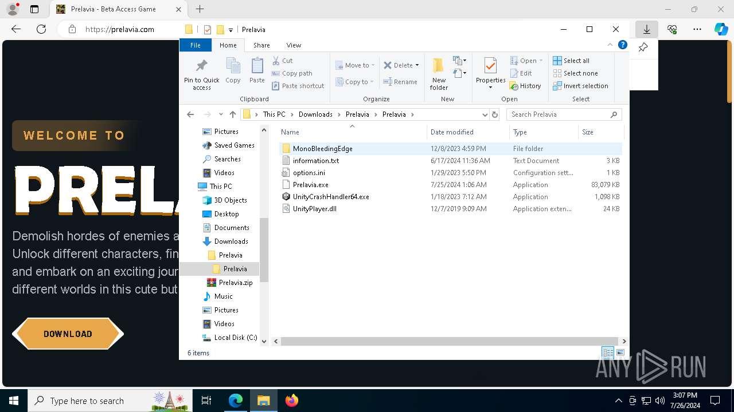Open the File menu tab

pos(196,45)
